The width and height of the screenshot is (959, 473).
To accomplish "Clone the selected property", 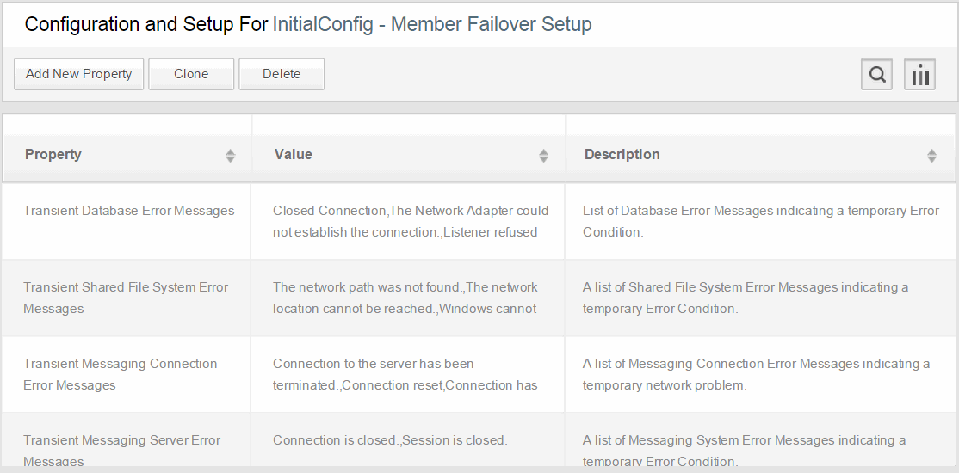I will [x=191, y=74].
